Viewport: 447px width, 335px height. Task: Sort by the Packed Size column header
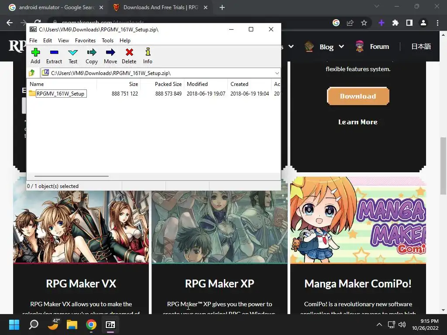[x=162, y=84]
